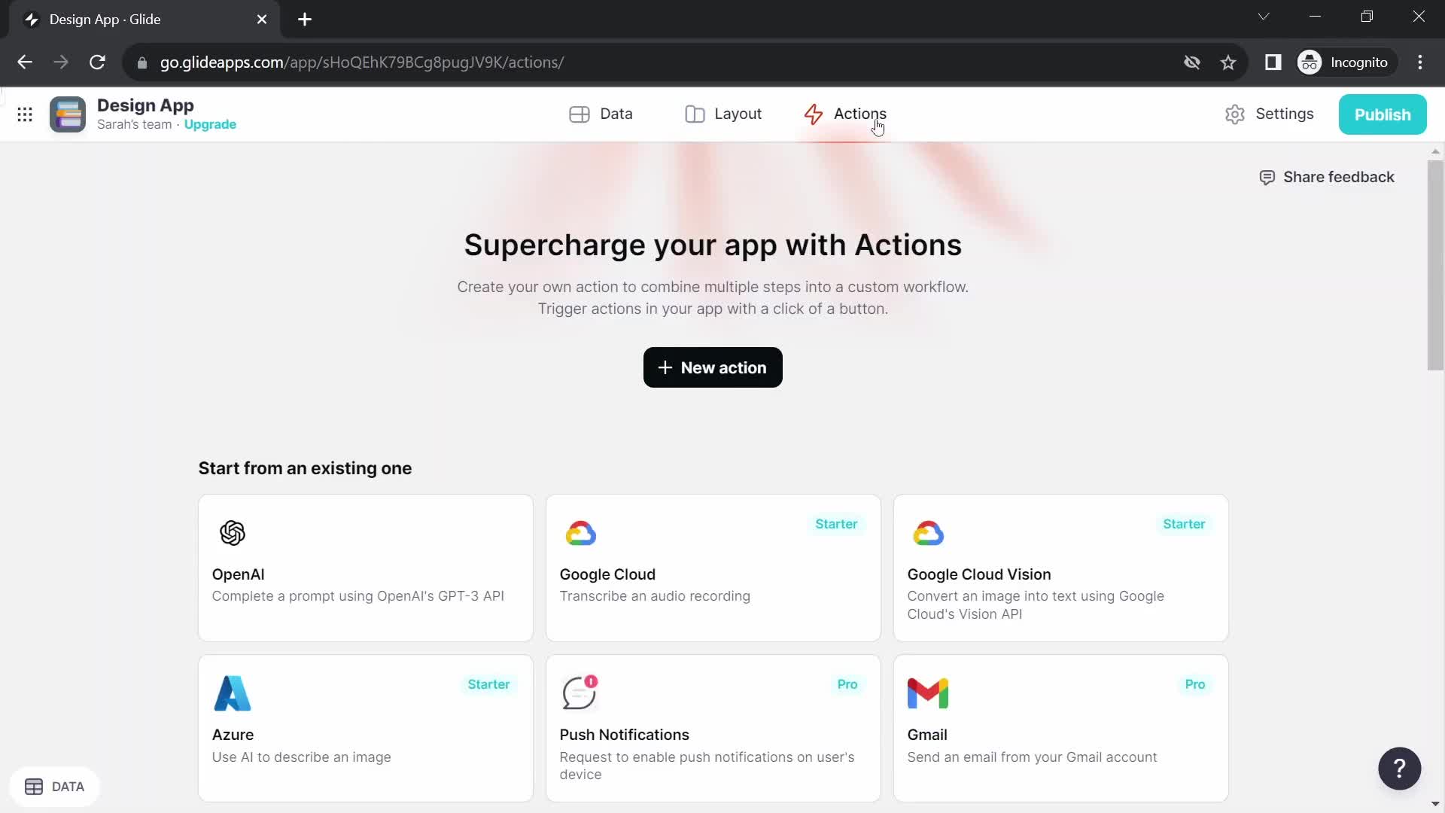Click the Actions lightning bolt icon
The image size is (1445, 813).
(x=813, y=113)
